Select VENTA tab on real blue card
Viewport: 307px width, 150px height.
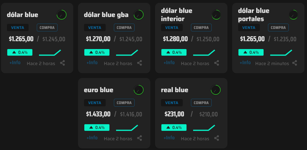(x=172, y=103)
